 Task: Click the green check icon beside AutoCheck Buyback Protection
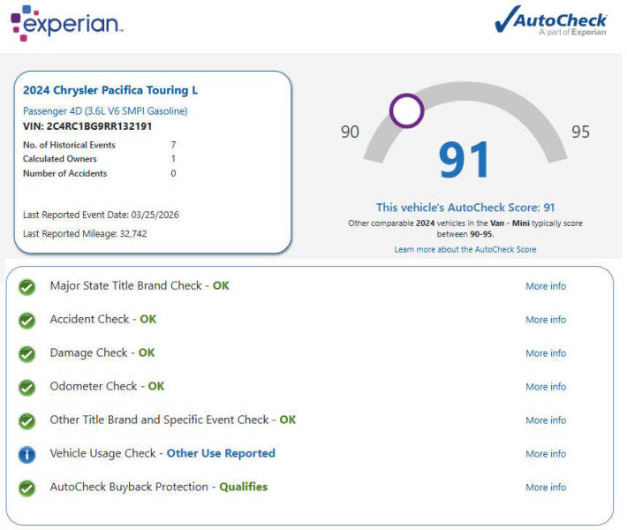tap(26, 488)
